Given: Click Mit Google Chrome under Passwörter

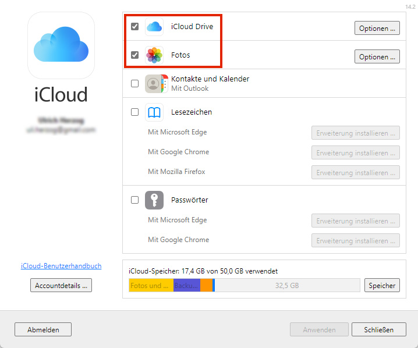Looking at the screenshot, I should (x=178, y=240).
